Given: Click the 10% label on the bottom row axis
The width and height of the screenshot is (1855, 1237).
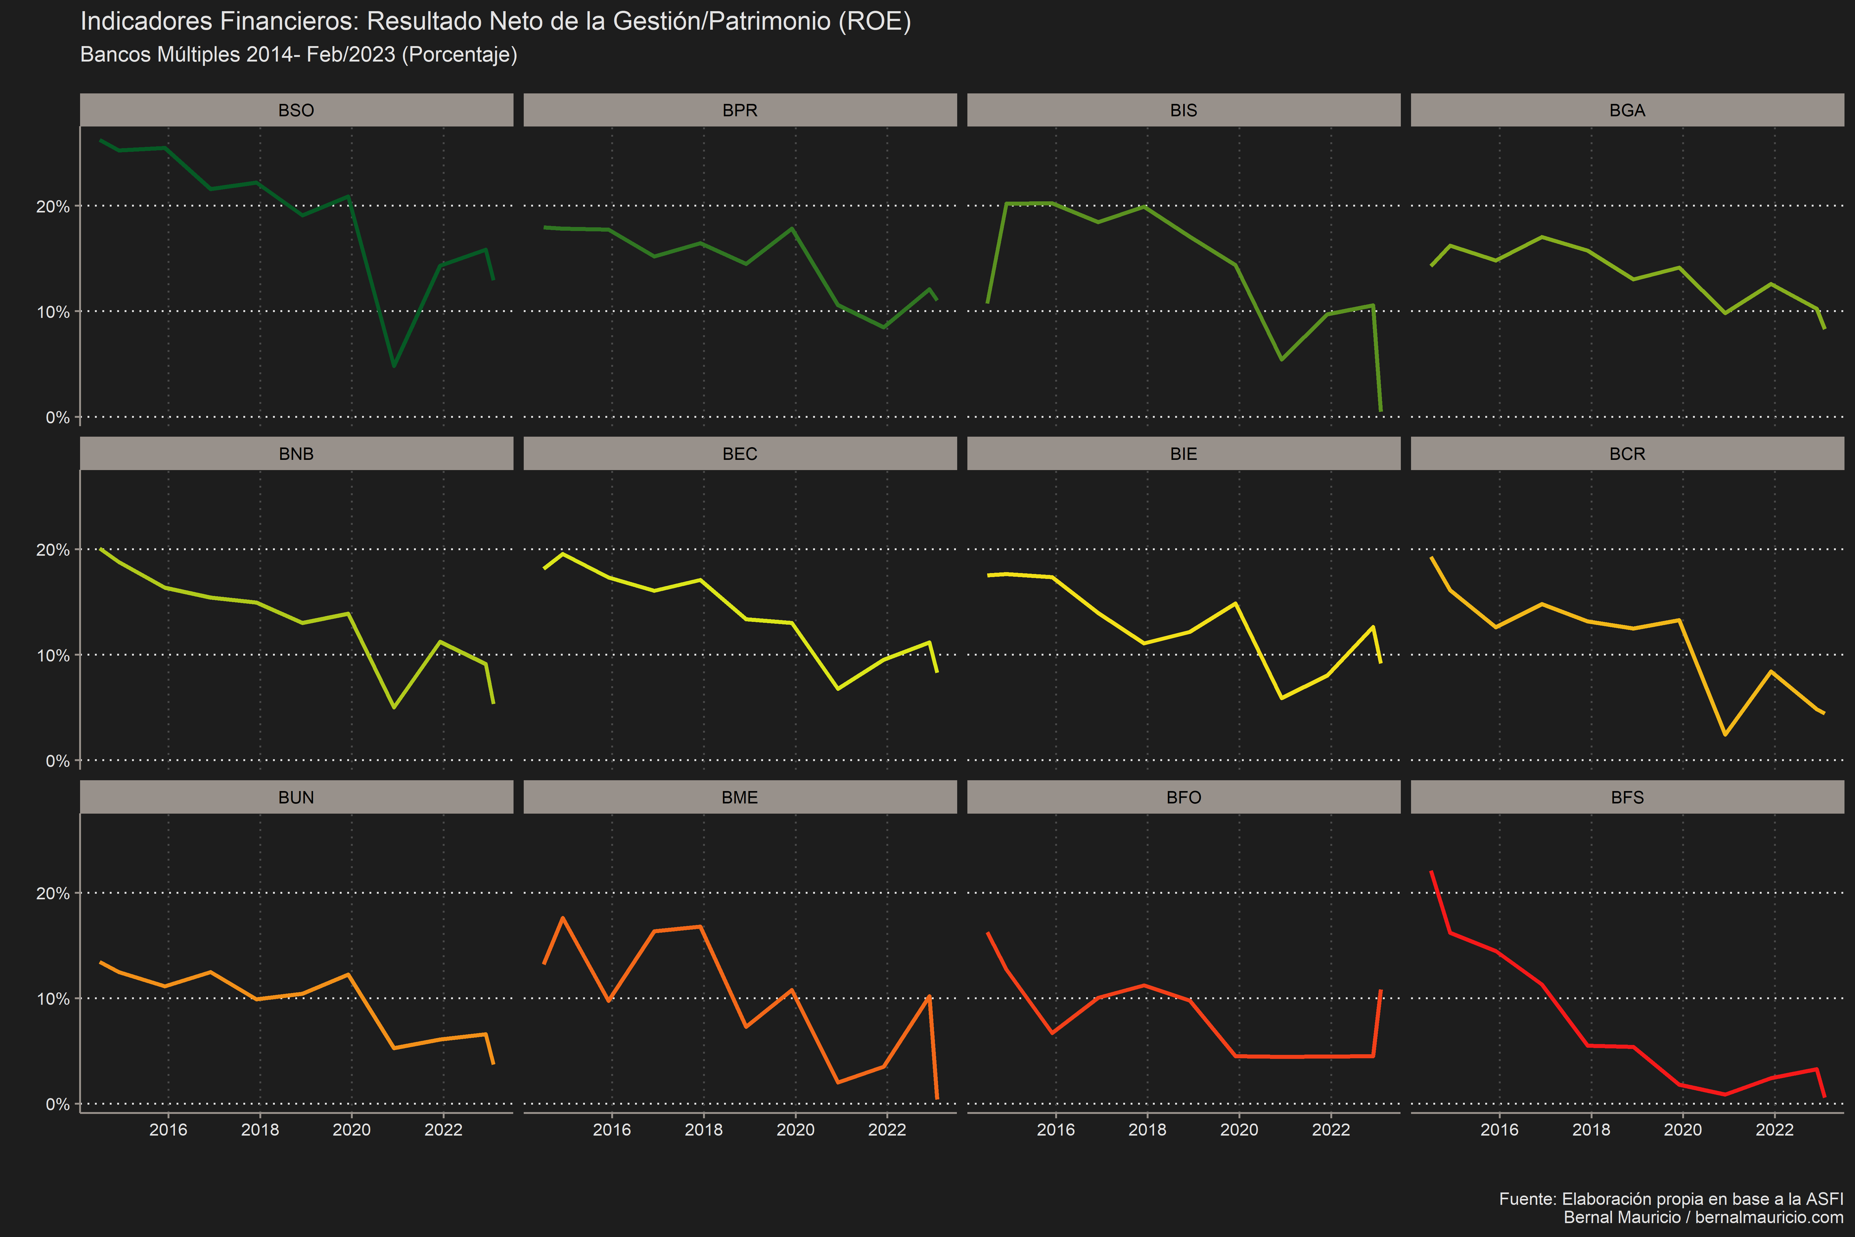Looking at the screenshot, I should click(x=53, y=999).
